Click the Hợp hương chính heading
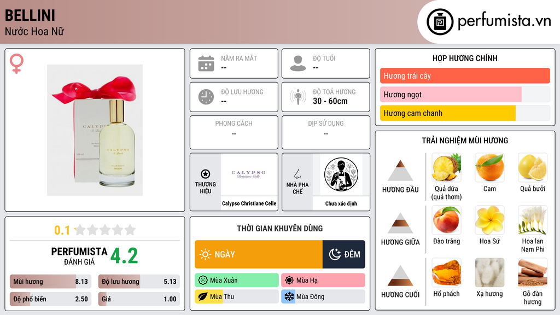The image size is (560, 315). point(465,58)
